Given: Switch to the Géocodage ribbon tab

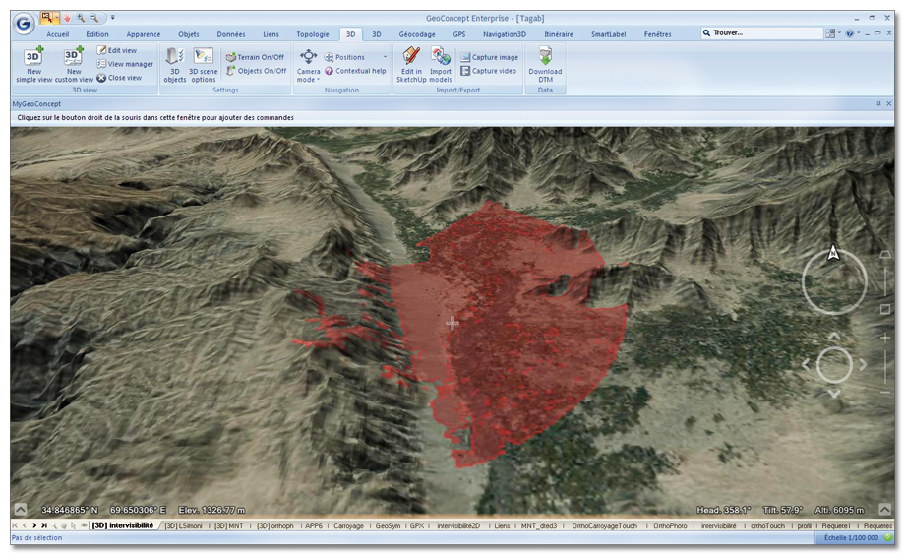Looking at the screenshot, I should click(416, 34).
